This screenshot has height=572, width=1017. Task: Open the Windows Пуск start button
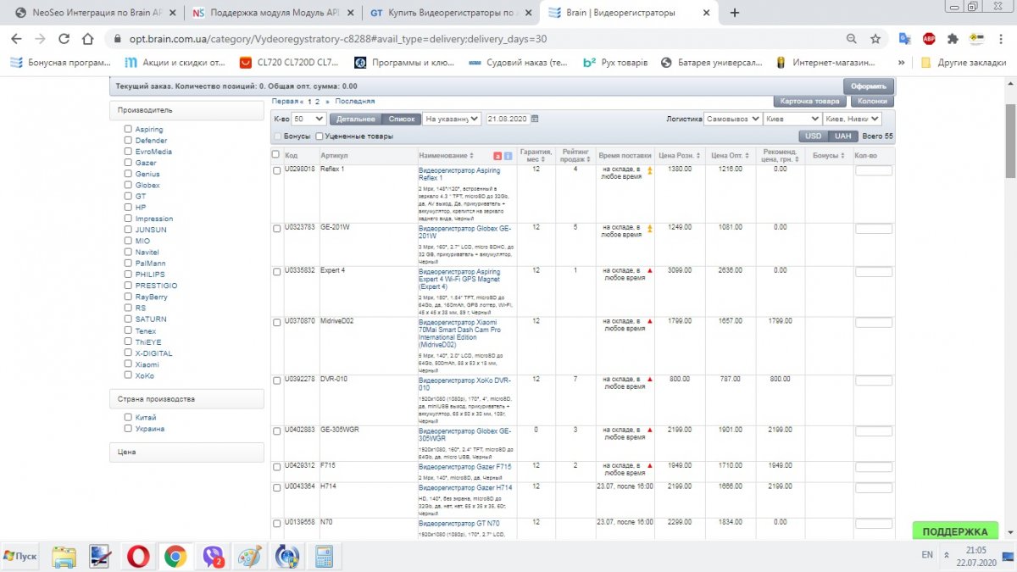tap(20, 556)
